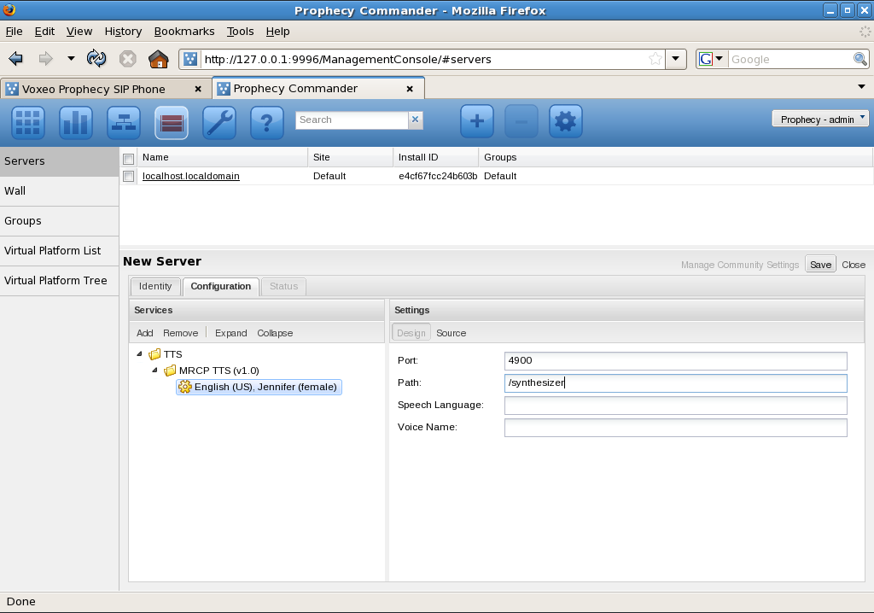This screenshot has width=874, height=613.
Task: Collapse the TTS tree node
Action: [x=139, y=353]
